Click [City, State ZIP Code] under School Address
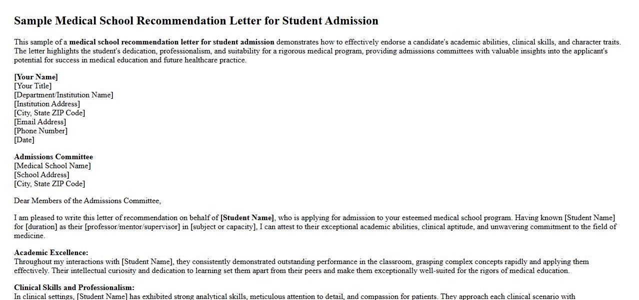 click(x=49, y=184)
